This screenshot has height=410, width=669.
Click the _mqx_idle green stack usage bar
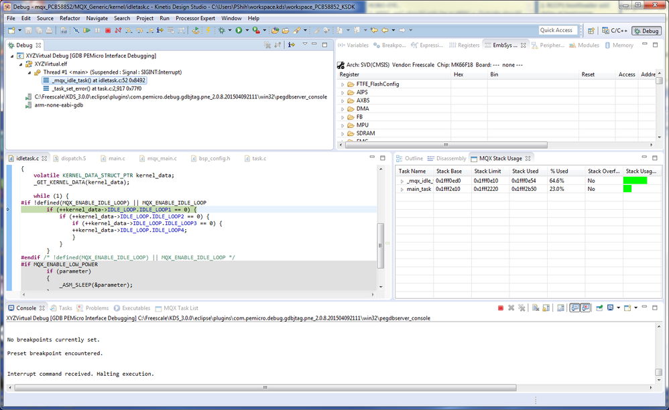tap(635, 181)
